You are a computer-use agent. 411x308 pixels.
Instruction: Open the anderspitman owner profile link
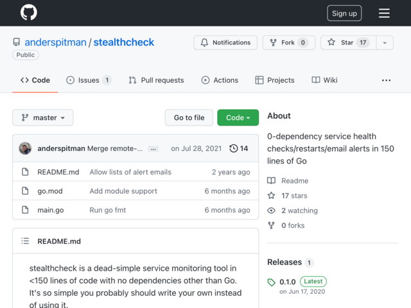(x=55, y=42)
